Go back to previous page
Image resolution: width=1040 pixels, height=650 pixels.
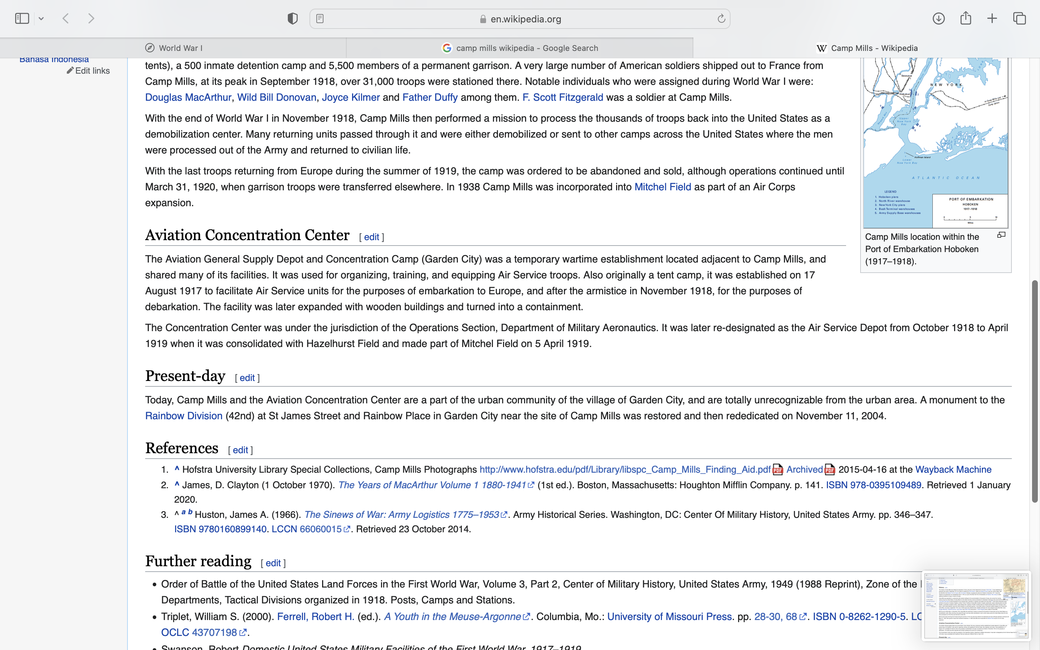pos(66,18)
